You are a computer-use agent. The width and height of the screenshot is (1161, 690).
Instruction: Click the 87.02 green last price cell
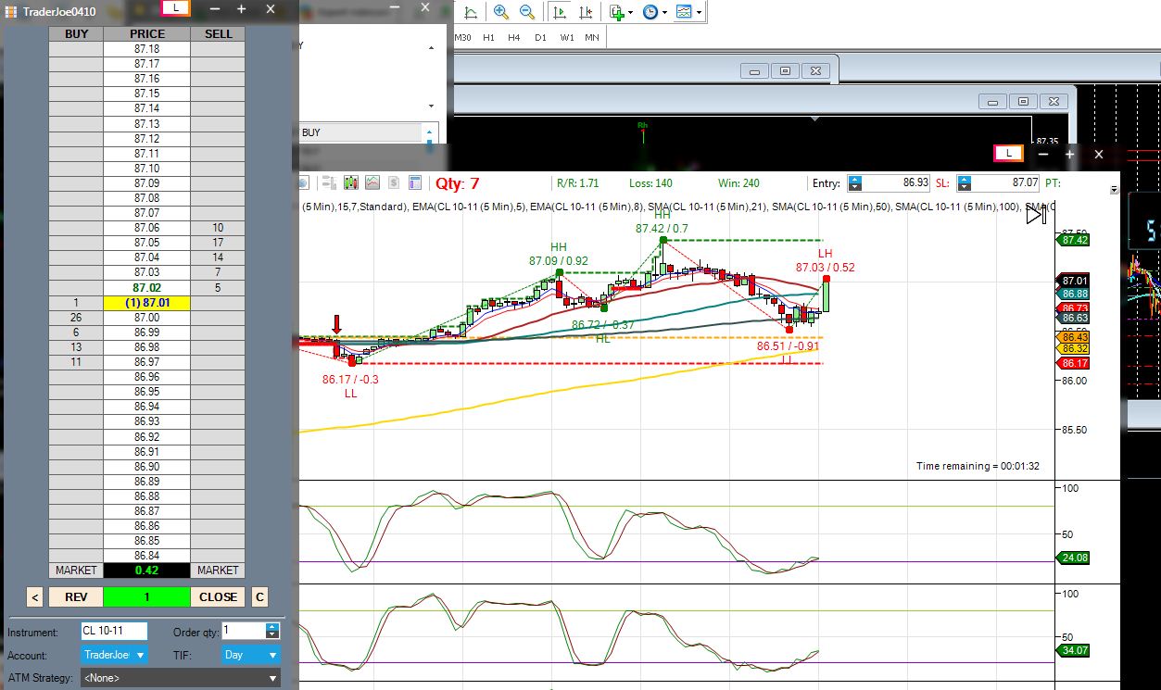(147, 288)
